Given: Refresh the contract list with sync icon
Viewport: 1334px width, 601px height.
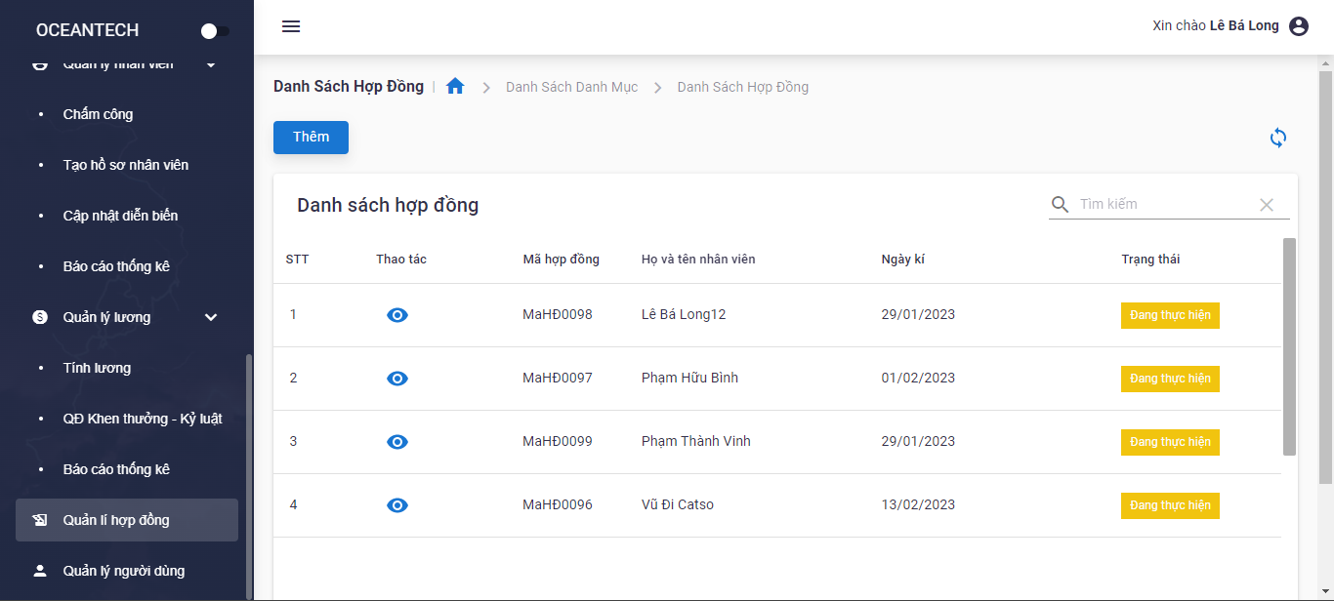Looking at the screenshot, I should [1278, 138].
